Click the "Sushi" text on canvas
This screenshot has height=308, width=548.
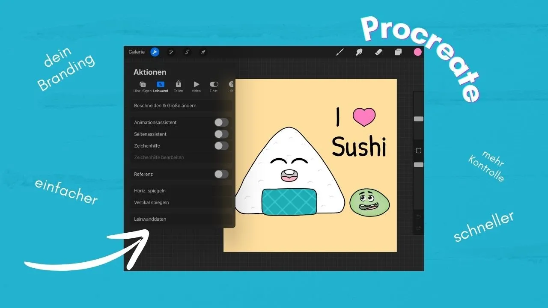tap(359, 146)
